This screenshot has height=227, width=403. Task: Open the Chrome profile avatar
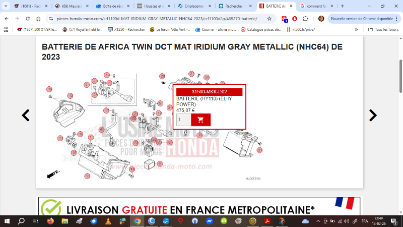coord(321,19)
